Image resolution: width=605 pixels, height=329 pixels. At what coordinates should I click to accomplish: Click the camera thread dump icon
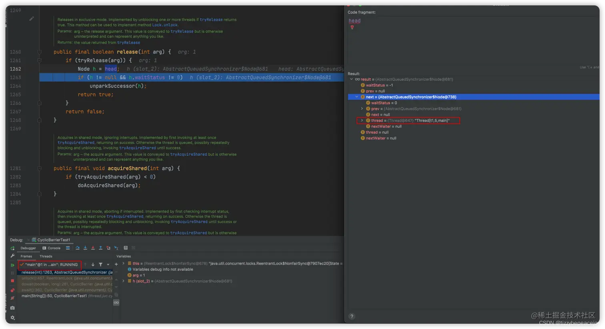click(12, 308)
